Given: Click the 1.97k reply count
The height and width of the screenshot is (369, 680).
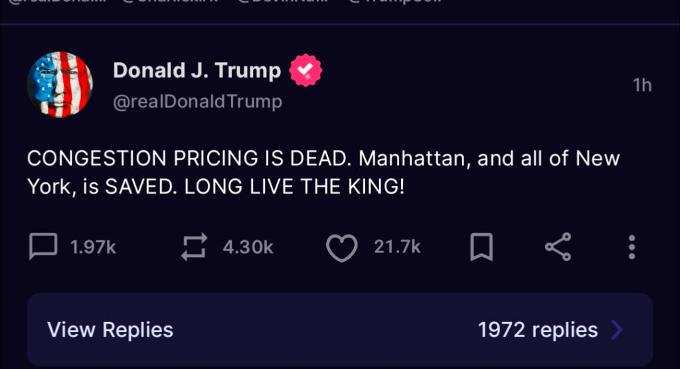Looking at the screenshot, I should pyautogui.click(x=93, y=247).
